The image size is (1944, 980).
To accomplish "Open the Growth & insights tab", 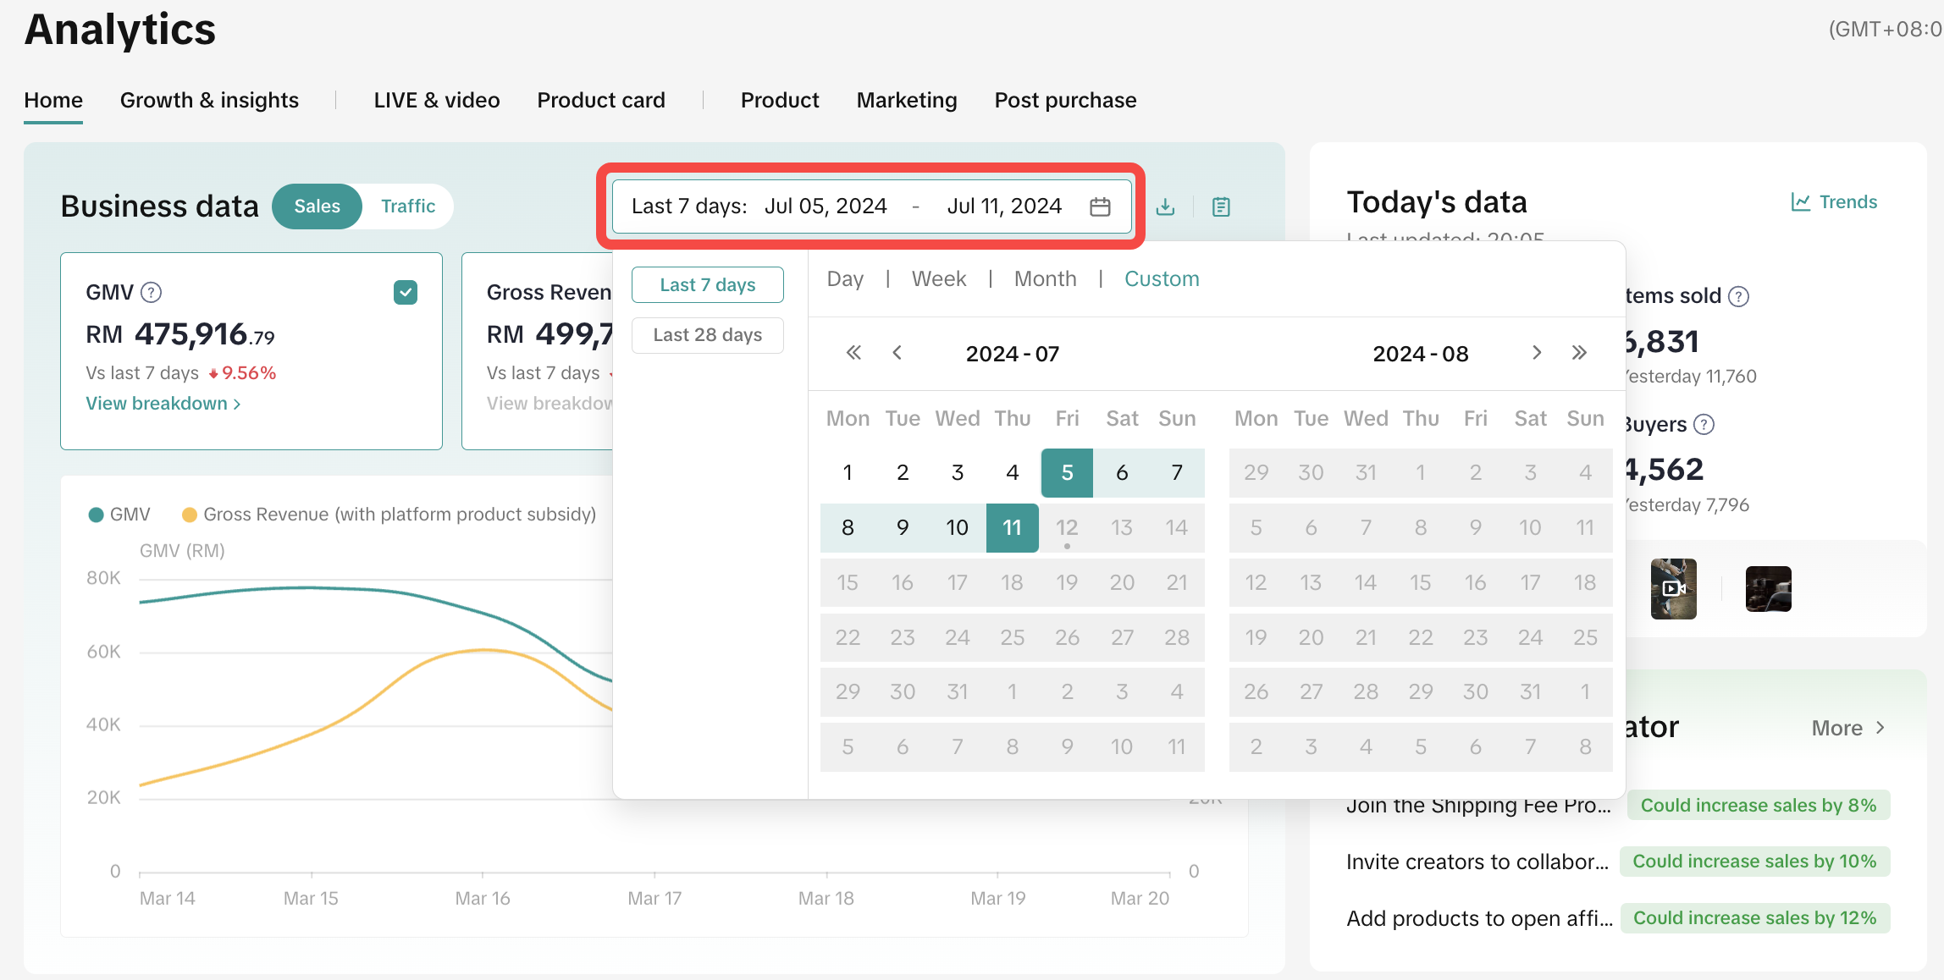I will coord(209,101).
